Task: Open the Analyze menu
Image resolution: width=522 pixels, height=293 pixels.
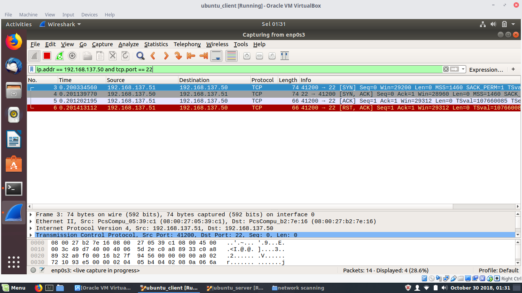Action: pos(128,44)
